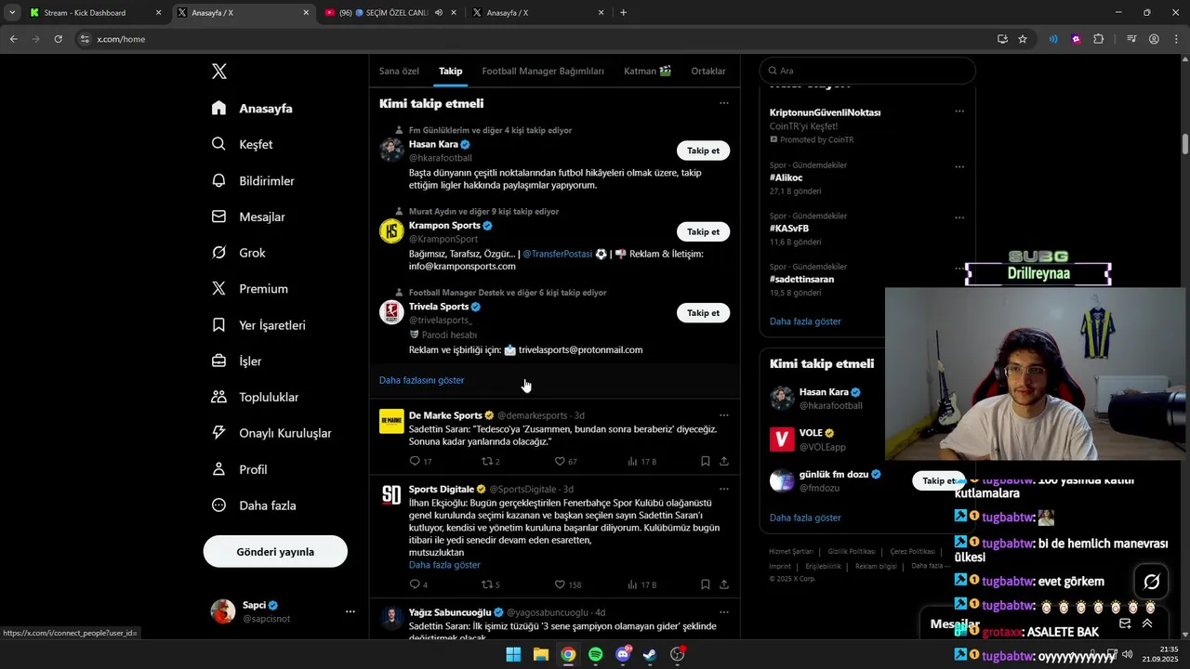Repost icon on Sports Digitale post
Image resolution: width=1190 pixels, height=669 pixels.
click(486, 584)
